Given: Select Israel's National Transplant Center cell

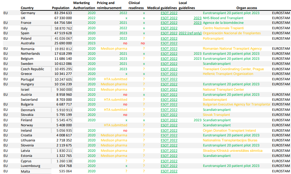Looking at the screenshot, I should (223, 90).
